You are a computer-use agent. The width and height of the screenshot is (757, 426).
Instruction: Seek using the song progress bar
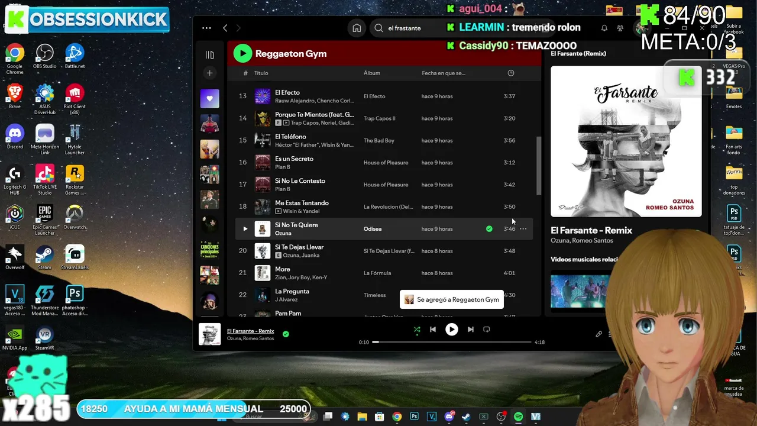pos(451,342)
